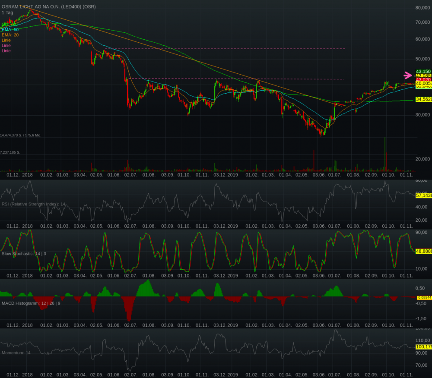This screenshot has width=432, height=378.
Task: Click the tallest green volume spike bar
Action: tap(384, 153)
